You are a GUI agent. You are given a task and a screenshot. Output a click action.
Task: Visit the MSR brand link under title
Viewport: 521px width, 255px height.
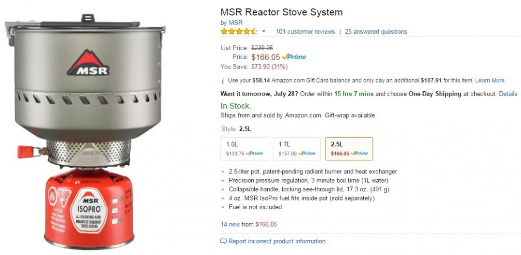tap(235, 23)
